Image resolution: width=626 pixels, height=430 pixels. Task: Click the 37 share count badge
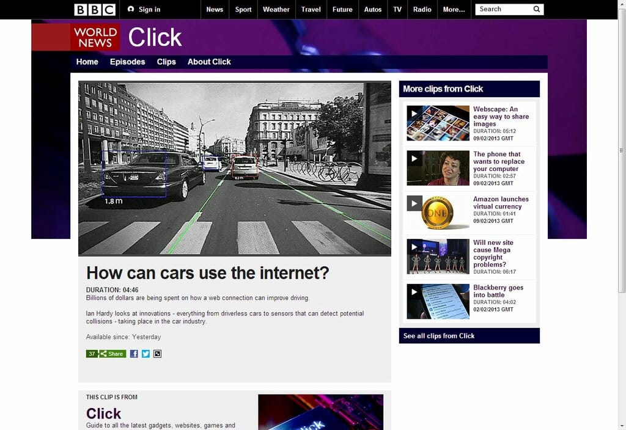92,354
